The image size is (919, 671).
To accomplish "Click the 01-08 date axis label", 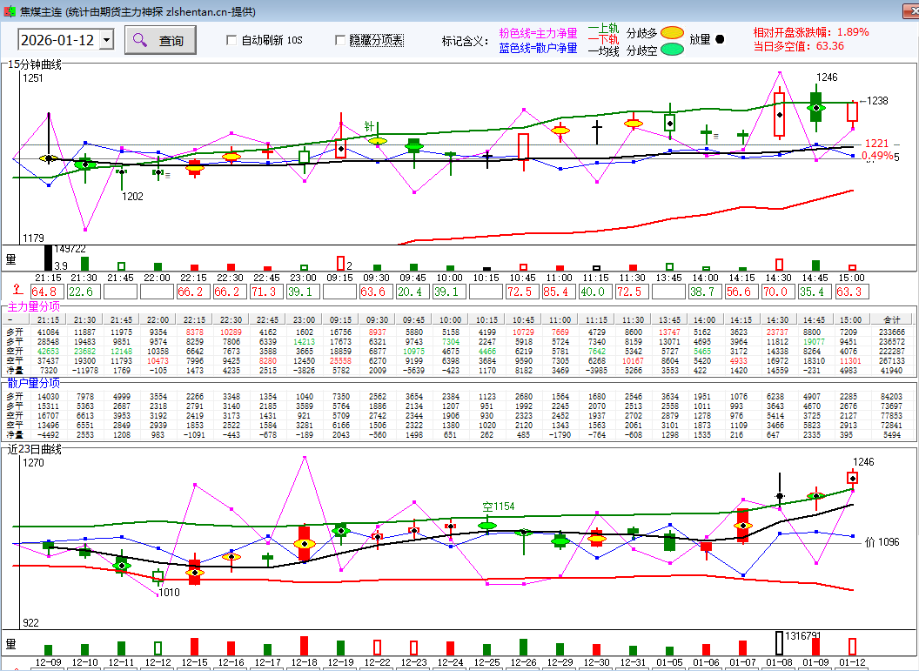I will point(779,662).
